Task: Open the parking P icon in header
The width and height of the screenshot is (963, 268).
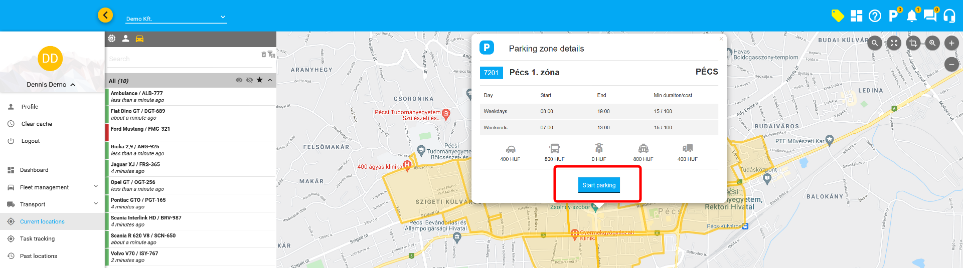Action: tap(893, 16)
